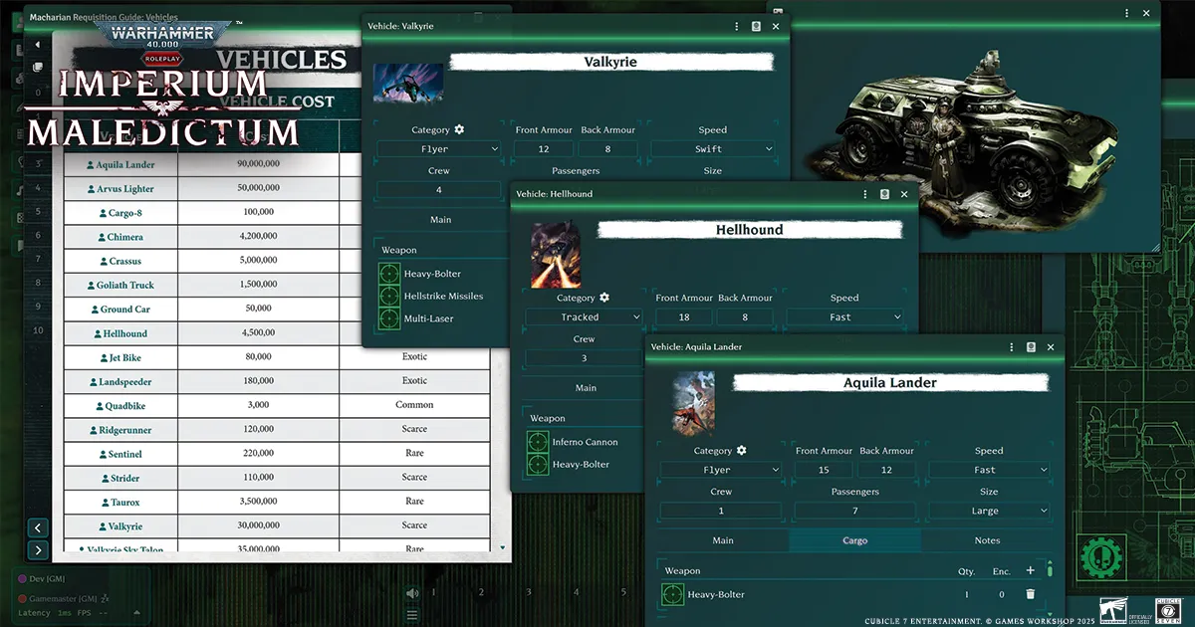Screen dimensions: 1195x627
Task: Click the Valkyrie window token icon
Action: click(x=756, y=26)
